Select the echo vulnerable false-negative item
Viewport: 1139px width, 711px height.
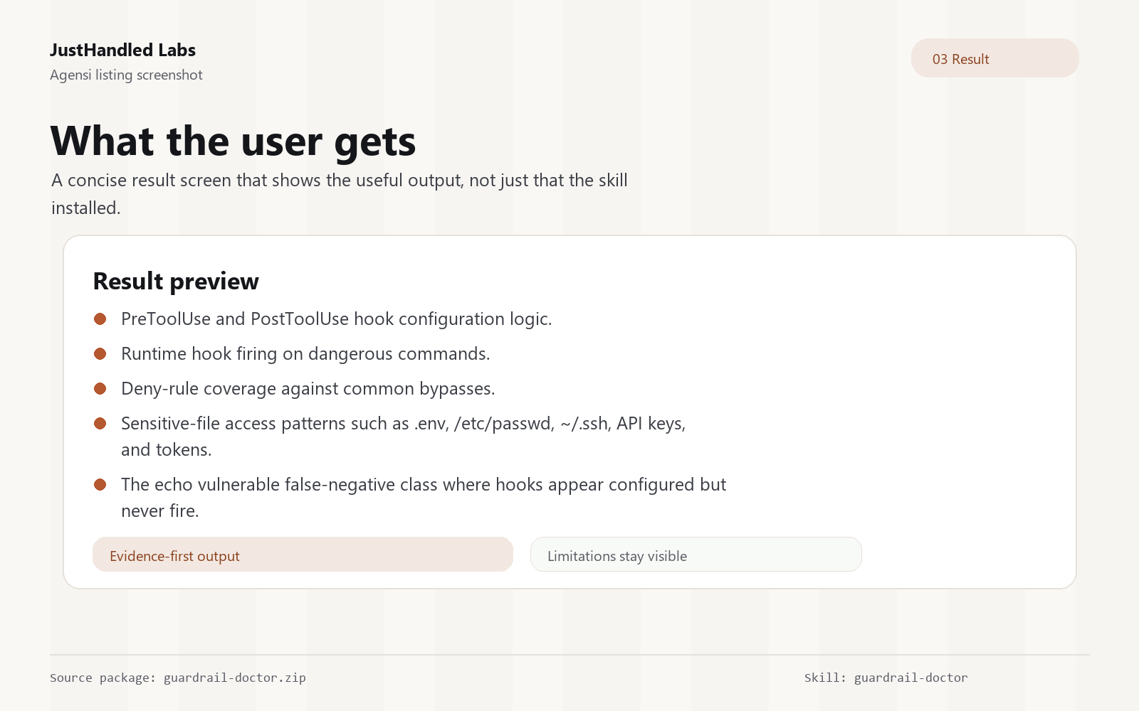tap(424, 498)
